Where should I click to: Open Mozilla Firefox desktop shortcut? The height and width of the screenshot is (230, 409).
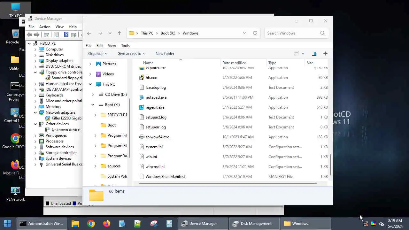[14, 167]
